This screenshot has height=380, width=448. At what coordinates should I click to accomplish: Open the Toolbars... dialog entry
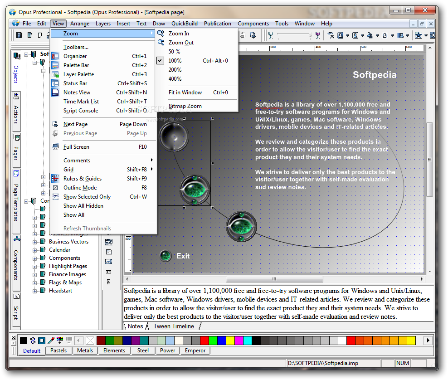(x=103, y=47)
